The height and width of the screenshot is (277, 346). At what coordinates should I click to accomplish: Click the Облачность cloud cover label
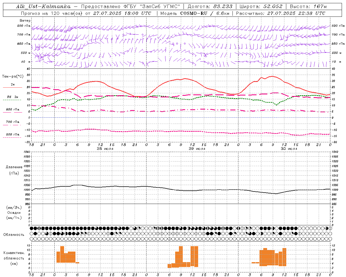[x=14, y=235]
